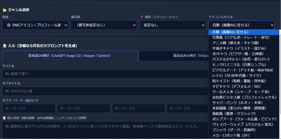Select 水彩画風 style option
This screenshot has height=139, width=281.
pos(244,108)
